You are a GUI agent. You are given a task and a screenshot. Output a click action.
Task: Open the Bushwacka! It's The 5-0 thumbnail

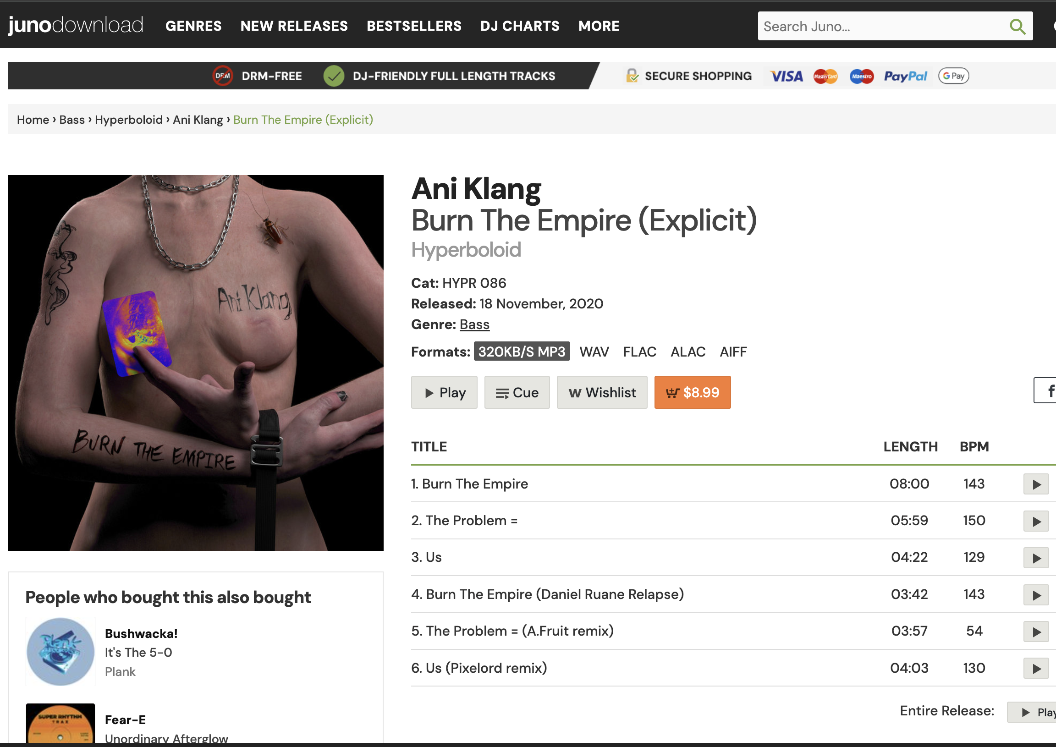tap(60, 652)
